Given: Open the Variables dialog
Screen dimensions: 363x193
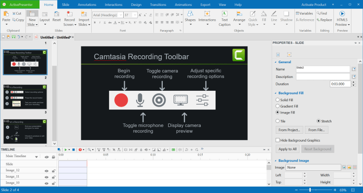Looking at the screenshot, I should [304, 13].
